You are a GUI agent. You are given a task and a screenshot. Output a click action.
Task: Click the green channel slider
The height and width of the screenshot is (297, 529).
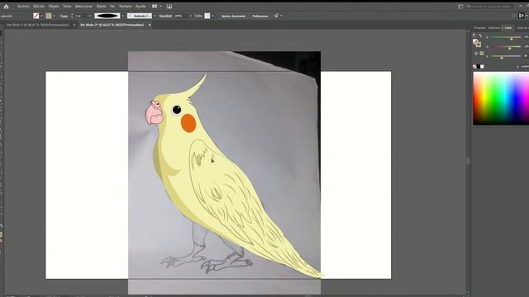pos(505,47)
